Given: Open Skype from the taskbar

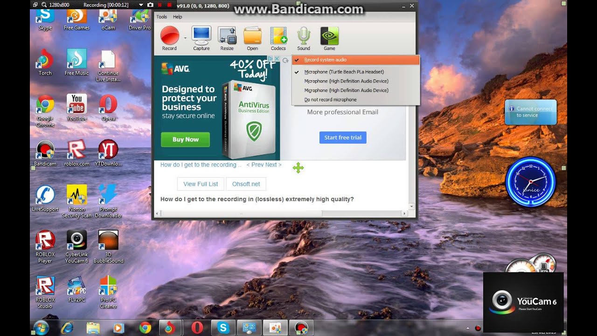Looking at the screenshot, I should [x=223, y=328].
